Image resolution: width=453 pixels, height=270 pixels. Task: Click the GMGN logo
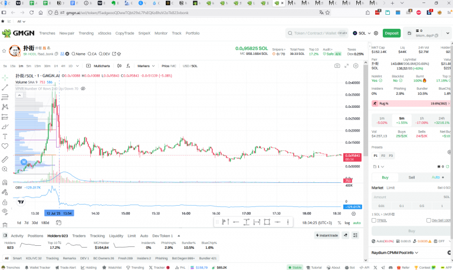point(18,33)
